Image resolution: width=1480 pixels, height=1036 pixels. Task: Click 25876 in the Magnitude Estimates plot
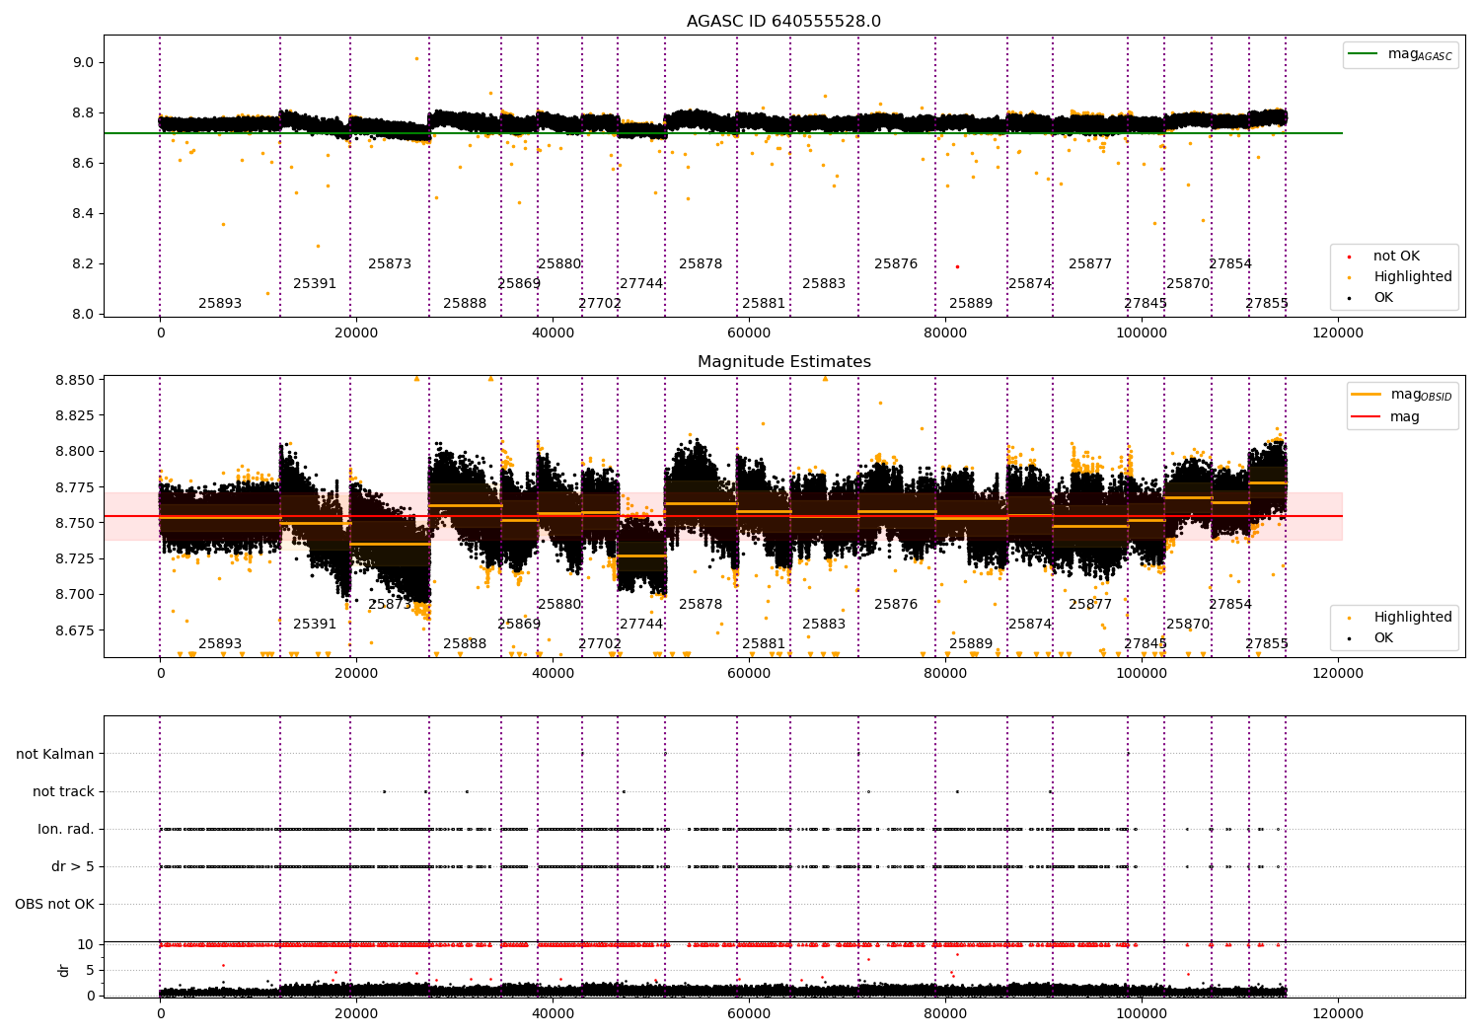[x=896, y=605]
